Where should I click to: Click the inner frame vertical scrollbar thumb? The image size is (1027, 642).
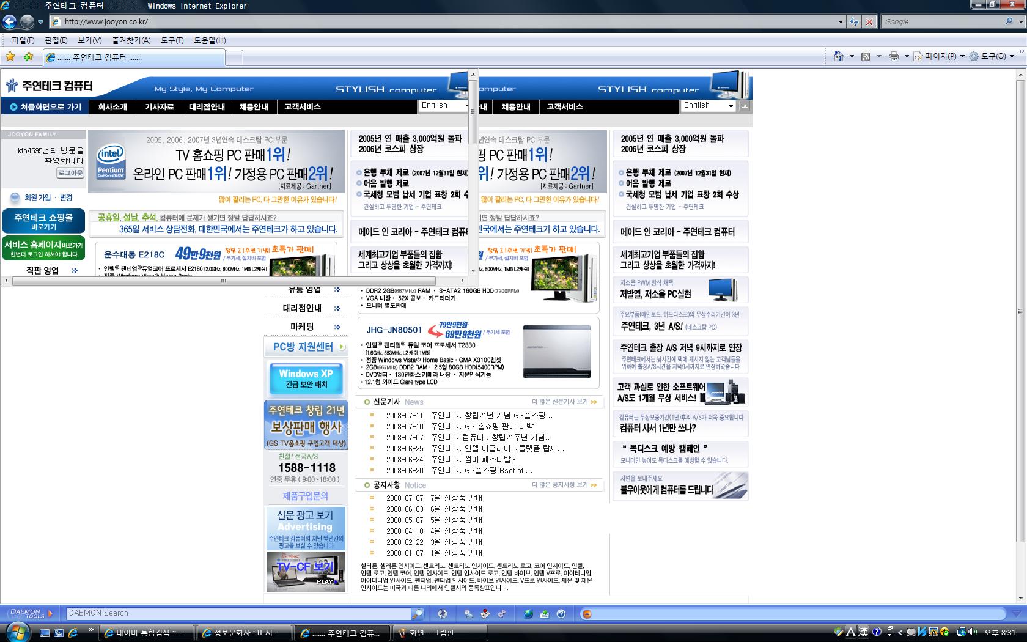click(x=473, y=111)
